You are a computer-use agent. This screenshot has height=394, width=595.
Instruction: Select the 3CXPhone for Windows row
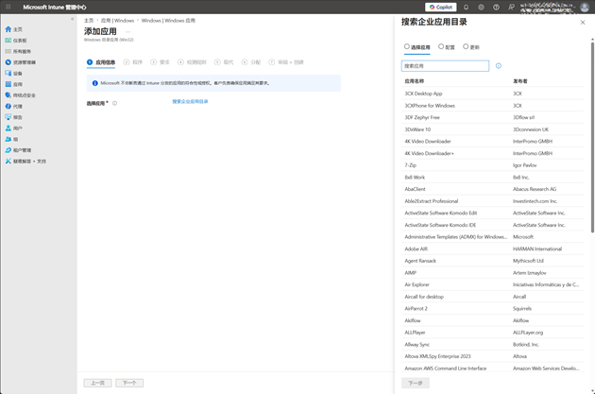pyautogui.click(x=493, y=106)
